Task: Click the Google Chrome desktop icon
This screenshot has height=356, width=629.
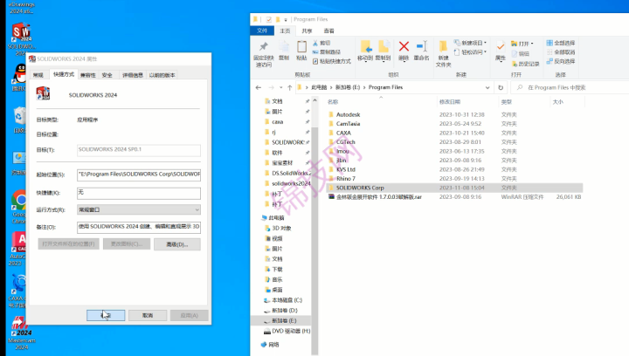Action: [18, 207]
